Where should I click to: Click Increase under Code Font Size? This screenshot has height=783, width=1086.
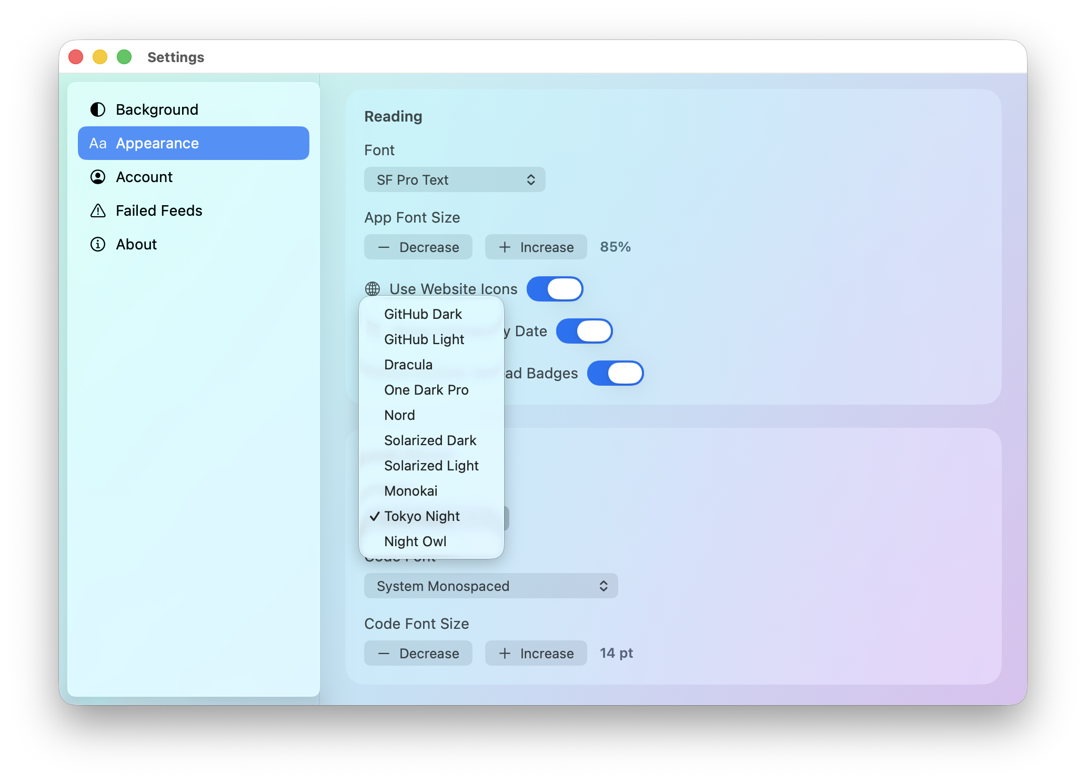tap(536, 653)
